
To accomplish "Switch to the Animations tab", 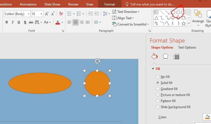I will point(28,4).
